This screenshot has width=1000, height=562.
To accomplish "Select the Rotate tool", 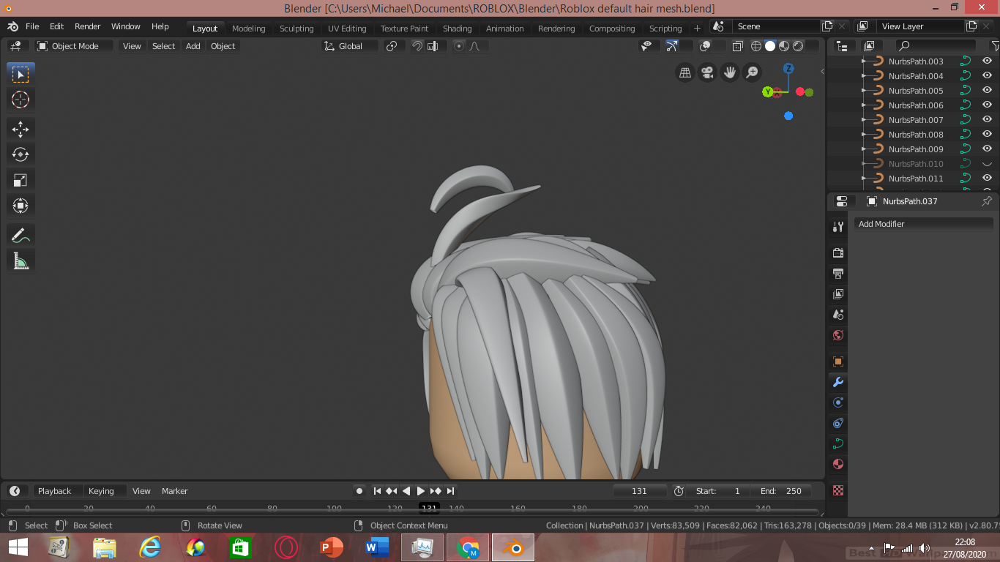I will [20, 154].
